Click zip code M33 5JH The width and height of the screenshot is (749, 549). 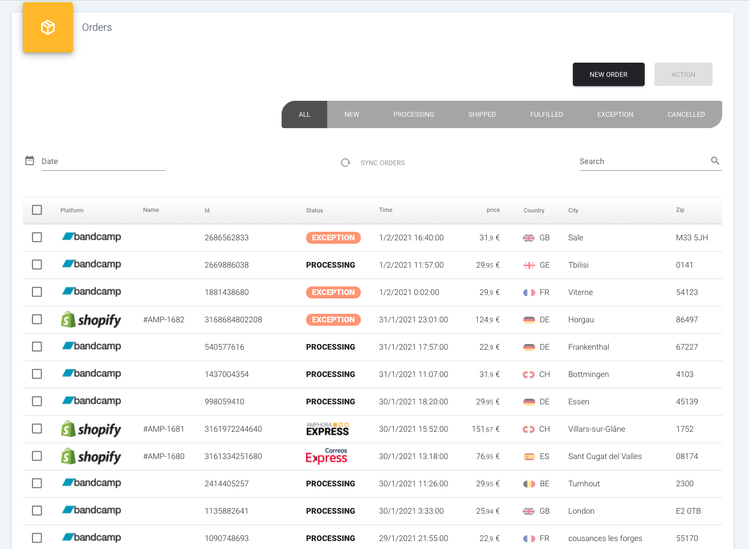[x=692, y=237]
